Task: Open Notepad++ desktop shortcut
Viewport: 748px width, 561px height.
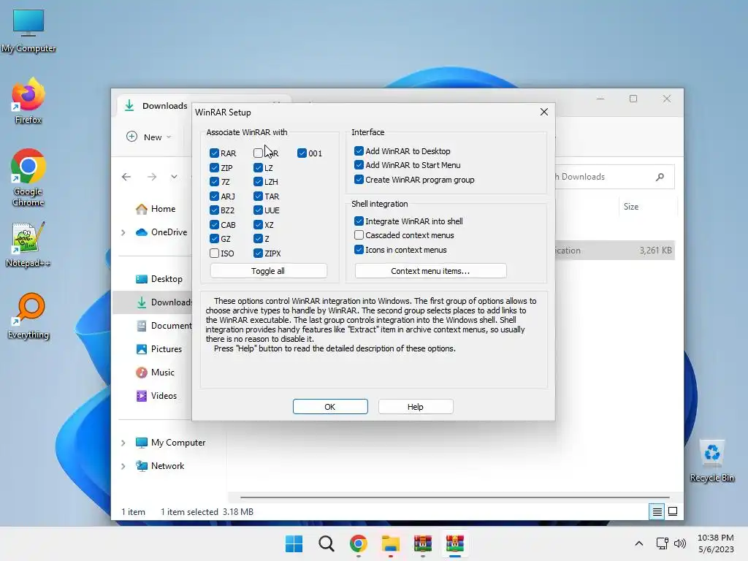Action: point(28,244)
